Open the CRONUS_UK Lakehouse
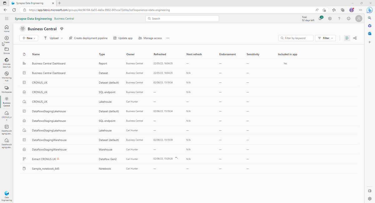This screenshot has width=375, height=203. point(40,102)
